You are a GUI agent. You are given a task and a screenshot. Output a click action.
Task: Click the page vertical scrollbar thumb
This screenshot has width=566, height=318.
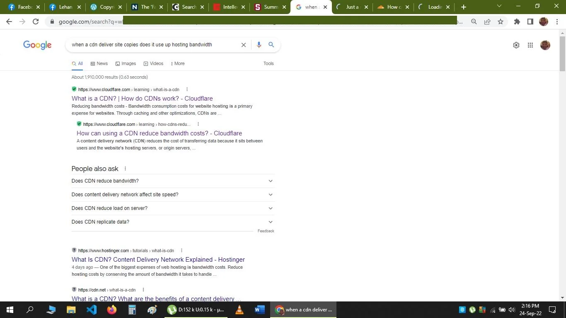[562, 54]
